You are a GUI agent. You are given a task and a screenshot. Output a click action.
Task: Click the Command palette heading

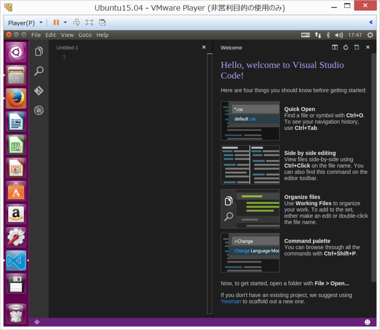pyautogui.click(x=307, y=241)
